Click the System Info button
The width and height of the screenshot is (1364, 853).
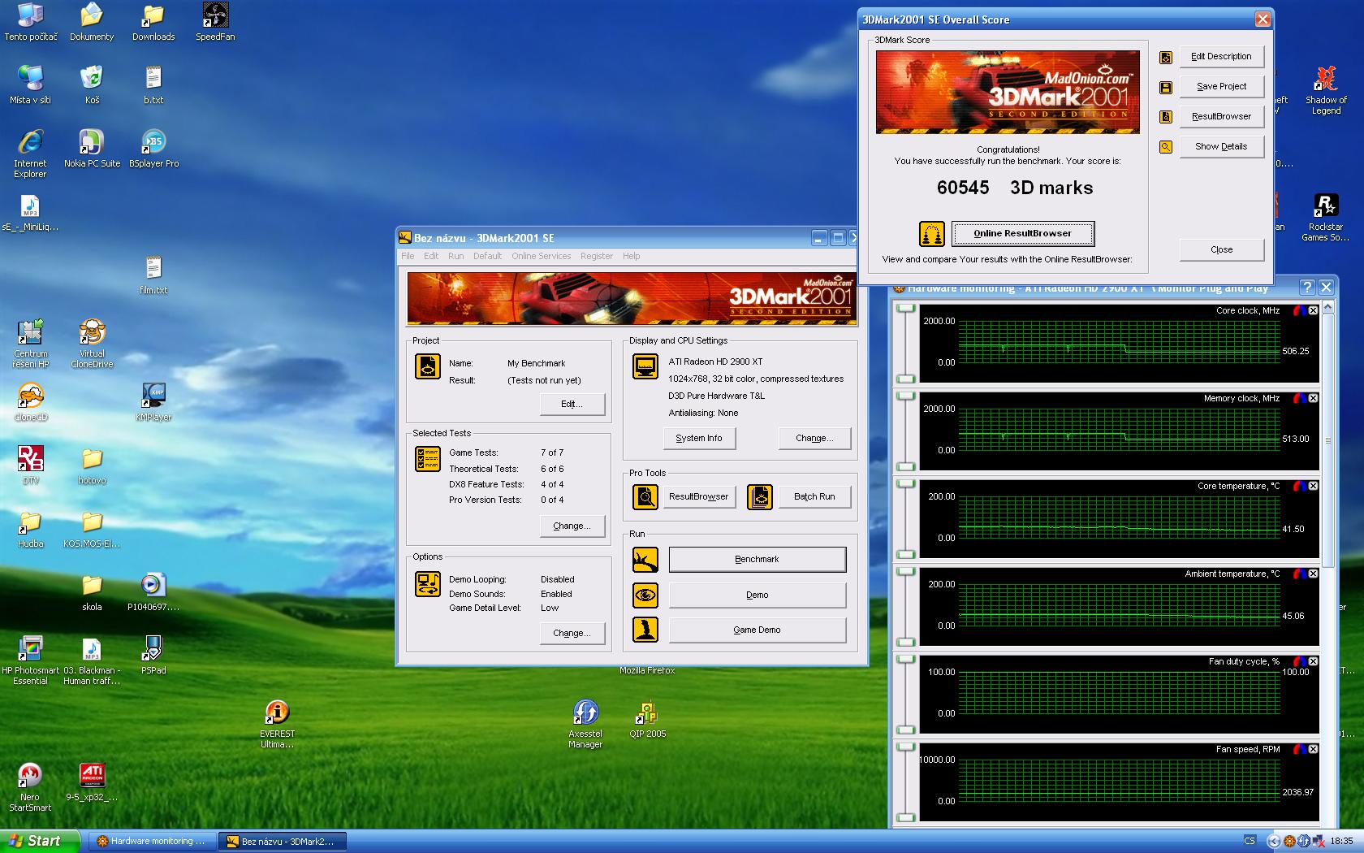click(x=698, y=438)
